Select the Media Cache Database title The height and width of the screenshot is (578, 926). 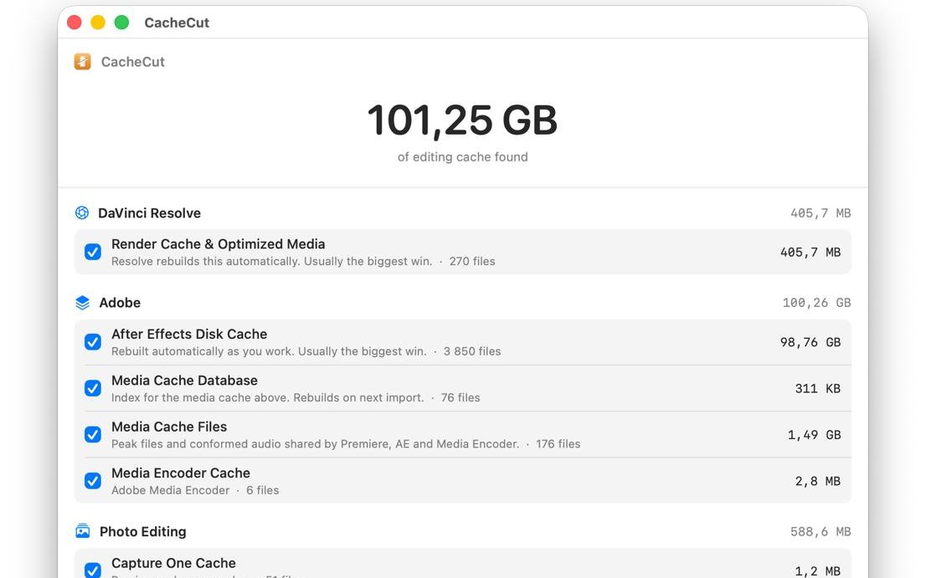point(184,381)
